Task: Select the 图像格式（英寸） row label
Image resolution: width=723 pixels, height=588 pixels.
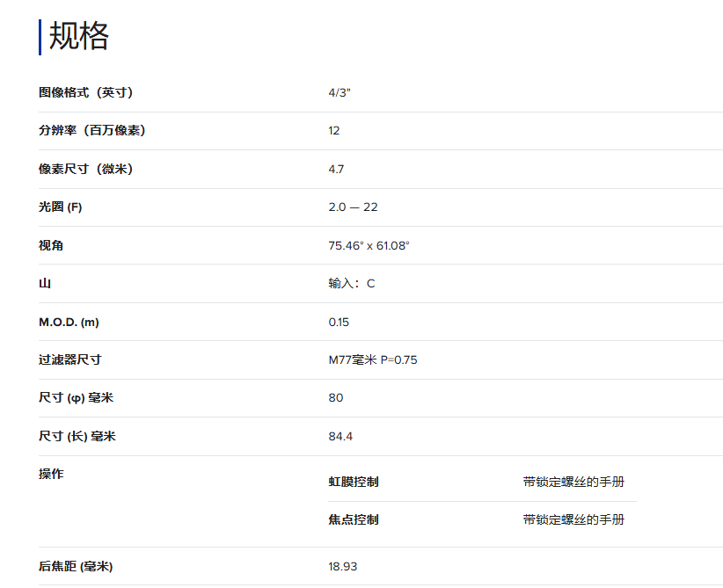Action: coord(85,92)
